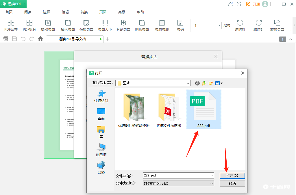Switch to the 注释 ribbon tab

tap(46, 12)
